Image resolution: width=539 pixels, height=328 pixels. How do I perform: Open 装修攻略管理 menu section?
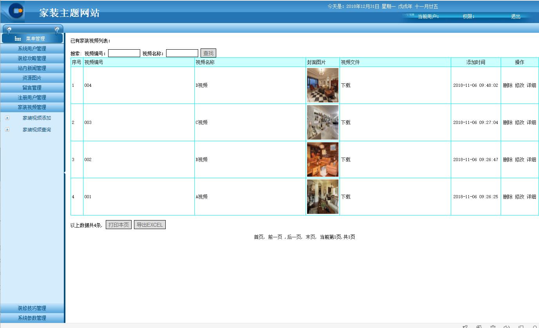(32, 58)
